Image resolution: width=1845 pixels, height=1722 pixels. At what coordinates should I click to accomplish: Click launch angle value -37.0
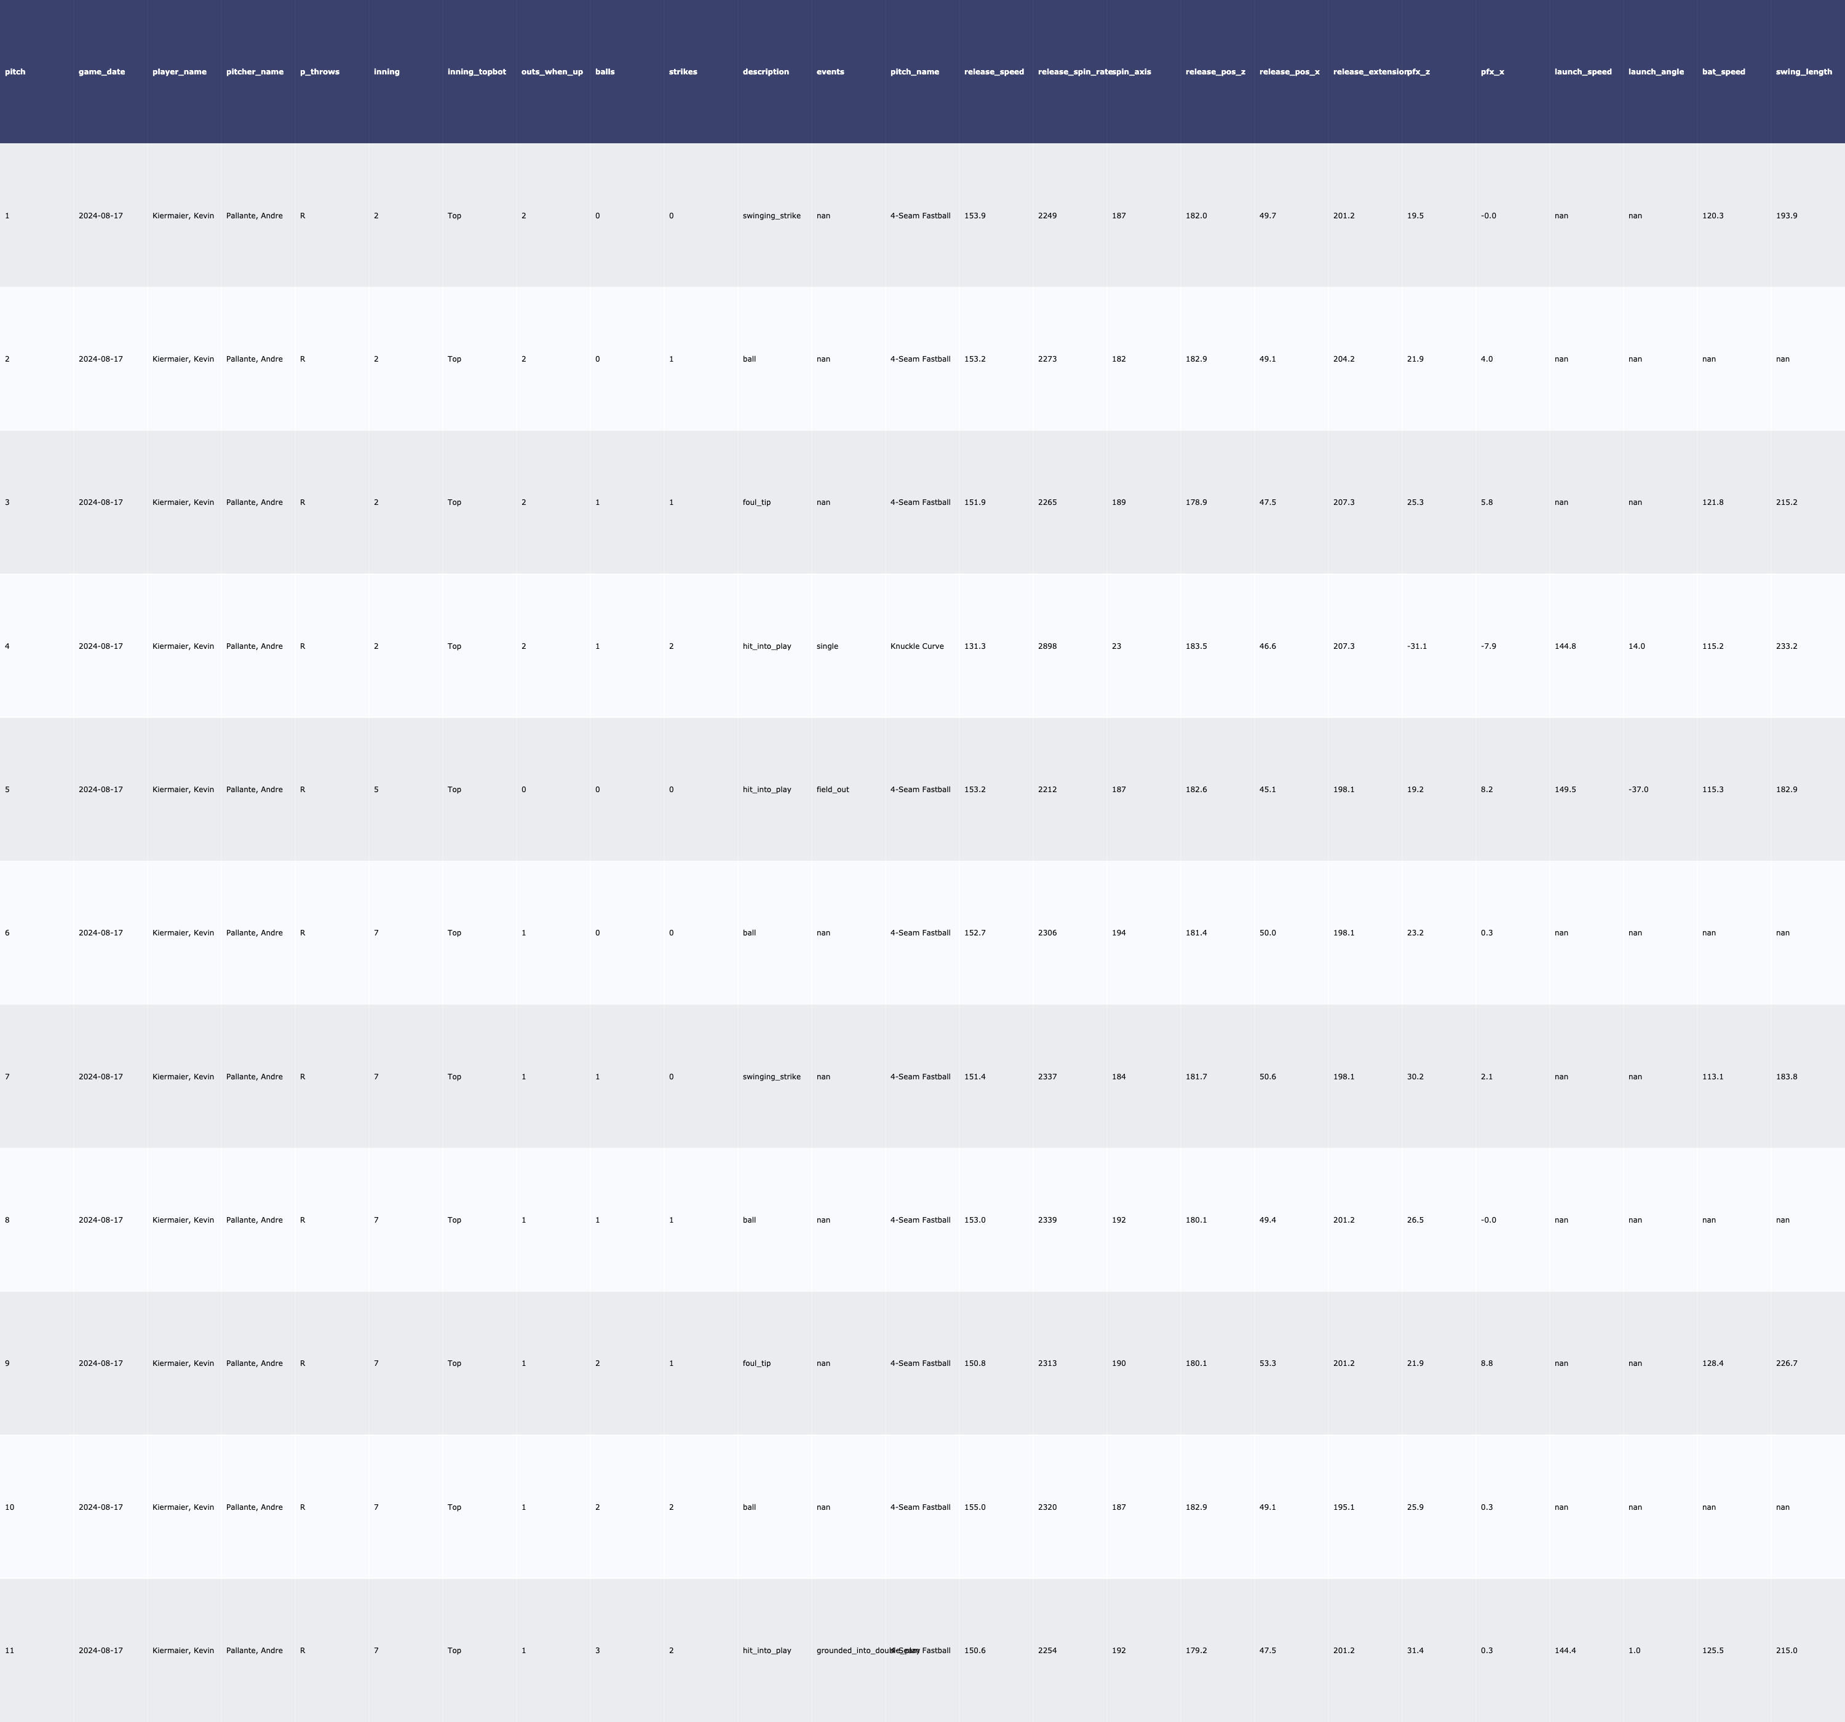[x=1638, y=790]
